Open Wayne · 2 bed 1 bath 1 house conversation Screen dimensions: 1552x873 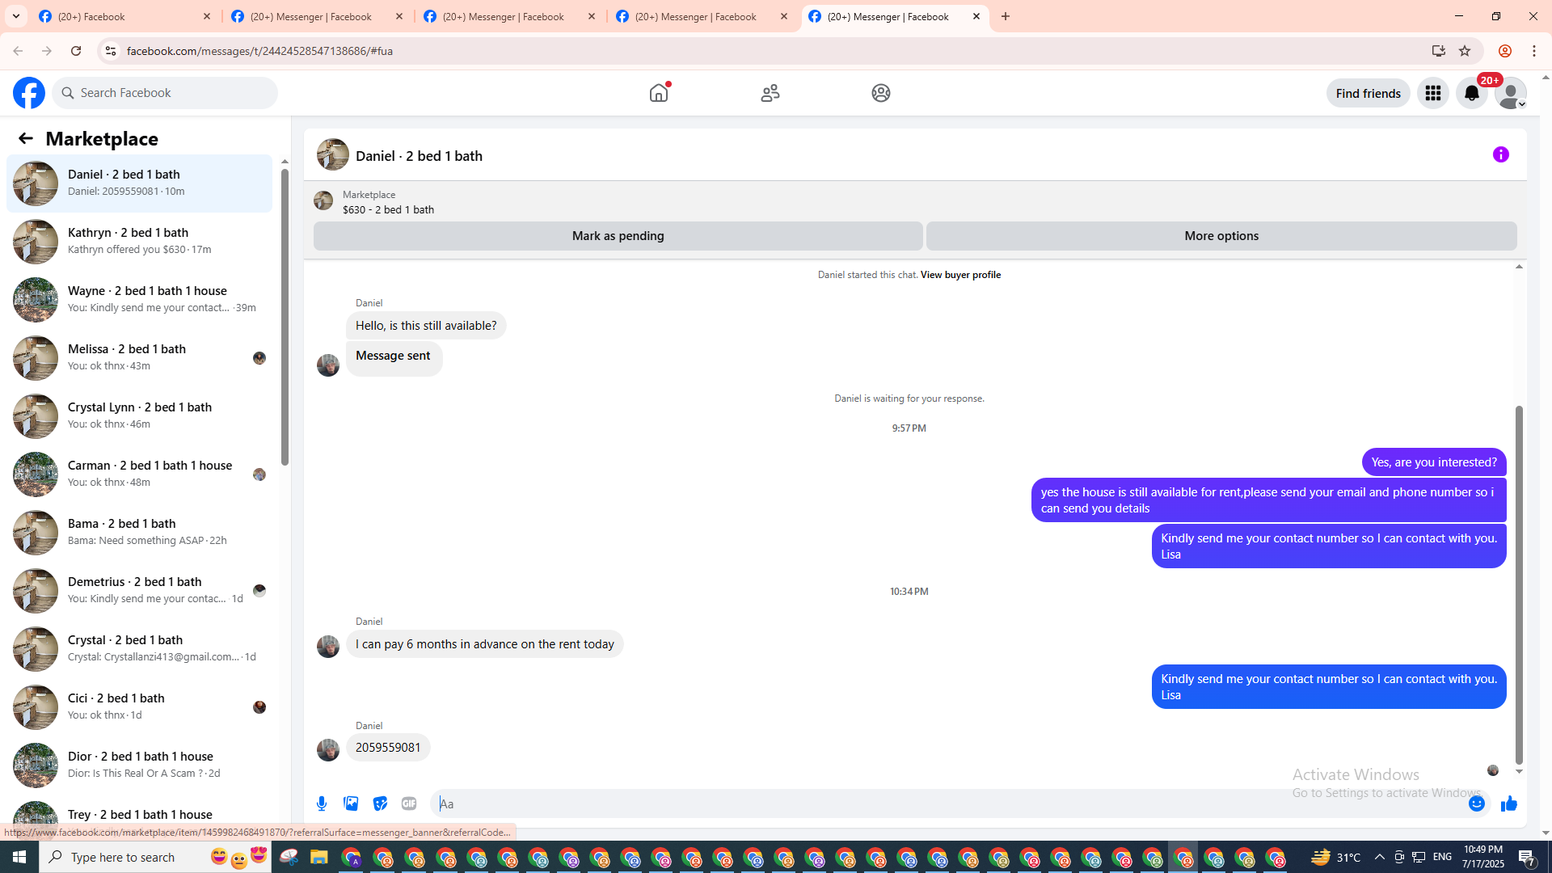coord(140,300)
